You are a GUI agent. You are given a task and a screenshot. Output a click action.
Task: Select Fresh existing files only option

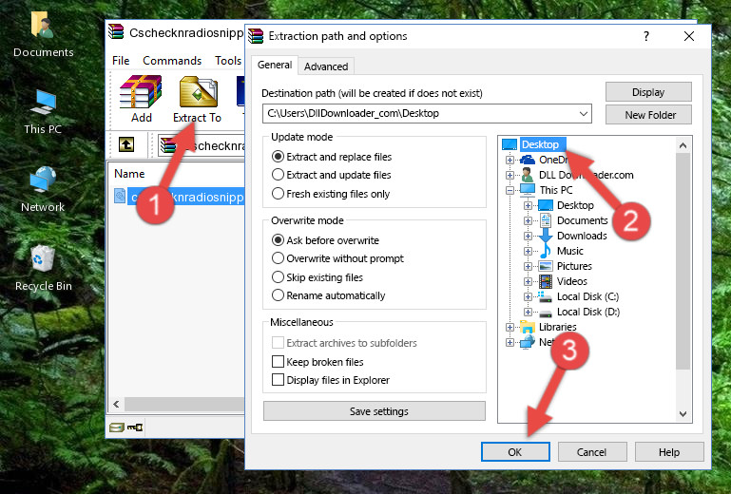tap(331, 194)
